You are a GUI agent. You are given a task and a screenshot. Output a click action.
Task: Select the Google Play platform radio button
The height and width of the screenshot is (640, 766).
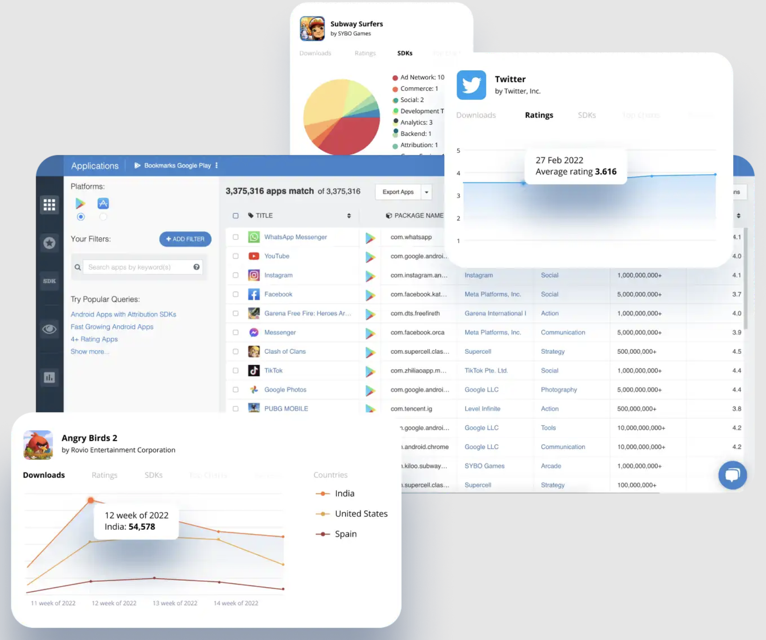(x=81, y=217)
